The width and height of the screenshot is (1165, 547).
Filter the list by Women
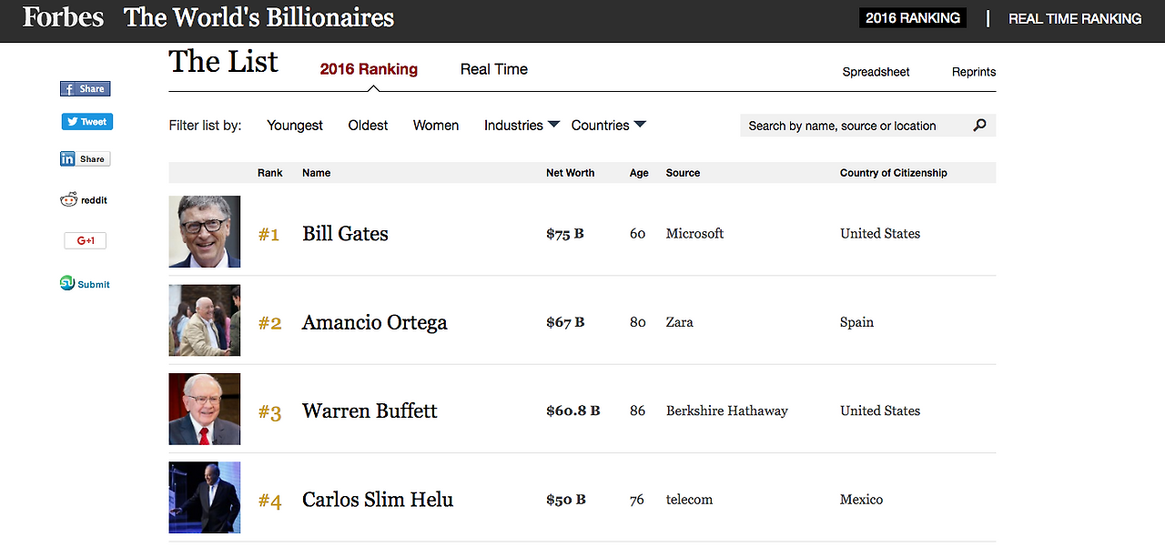coord(436,126)
